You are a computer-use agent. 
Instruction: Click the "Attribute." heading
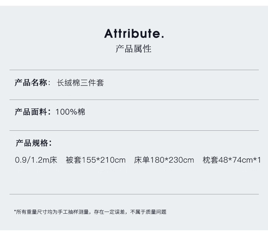click(134, 34)
